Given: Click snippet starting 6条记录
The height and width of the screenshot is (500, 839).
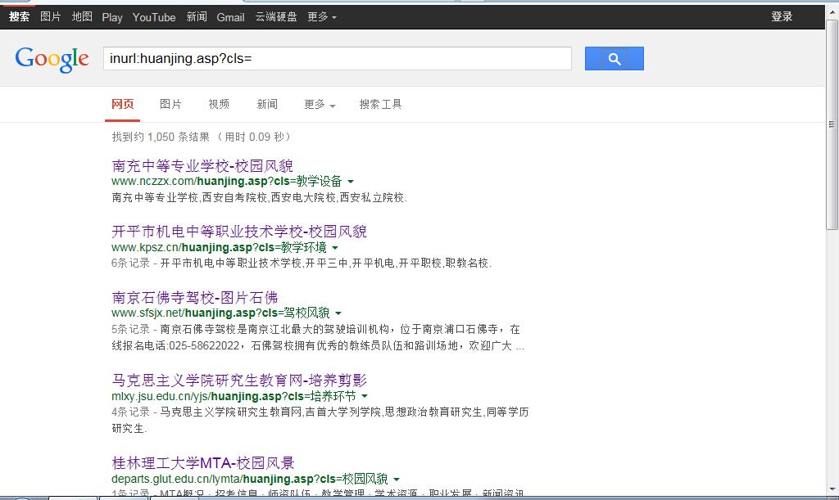Looking at the screenshot, I should tap(302, 263).
